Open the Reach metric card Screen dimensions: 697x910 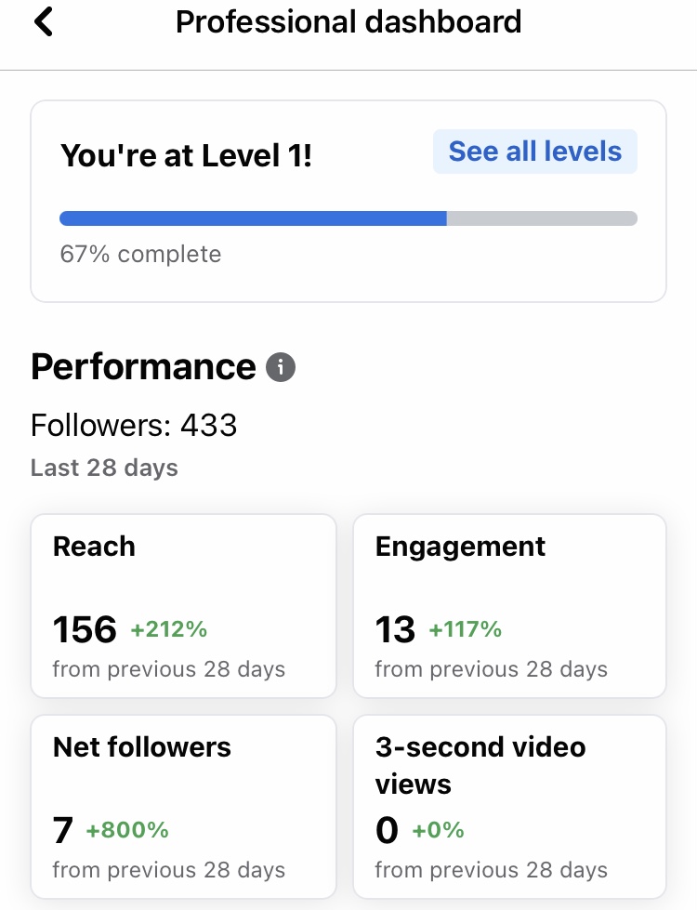pos(183,605)
